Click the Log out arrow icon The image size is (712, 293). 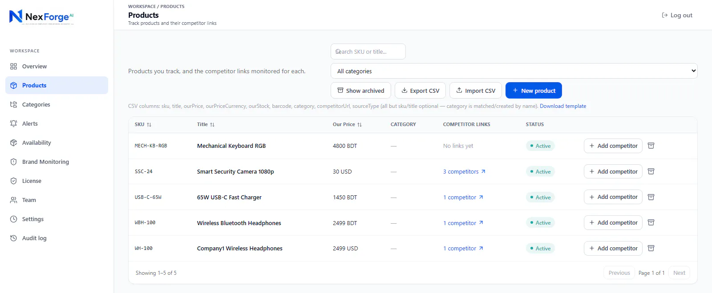[x=665, y=15]
